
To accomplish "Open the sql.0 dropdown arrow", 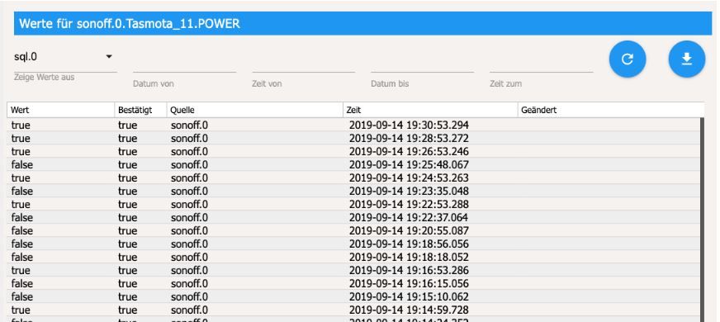I will point(109,57).
